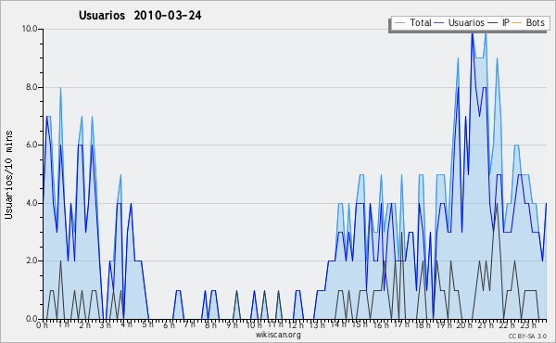This screenshot has height=343, width=556.
Task: Click the "IP" legend entry
Action: (x=506, y=22)
